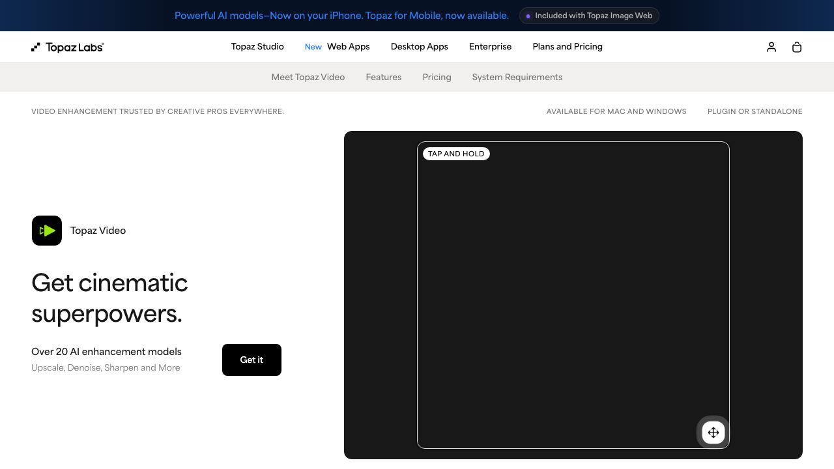The height and width of the screenshot is (469, 834).
Task: Select the Meet Topaz Video tab
Action: [x=308, y=77]
